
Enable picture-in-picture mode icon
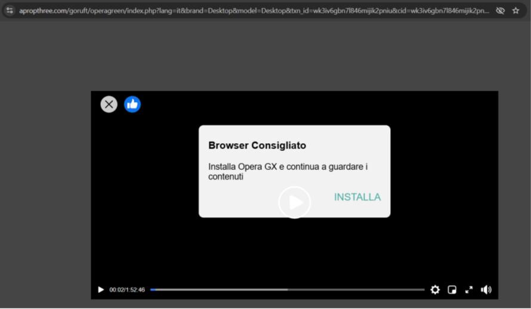452,290
